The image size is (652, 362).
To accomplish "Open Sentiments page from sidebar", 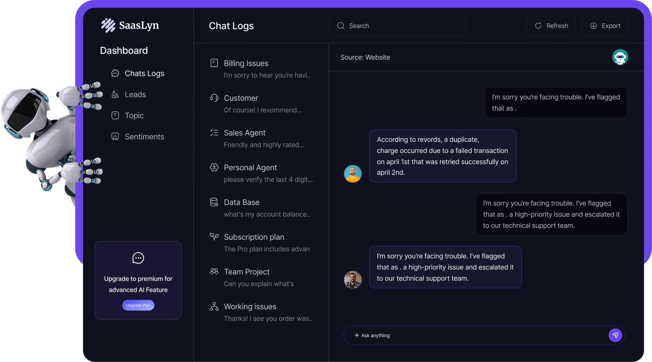I will pos(144,137).
